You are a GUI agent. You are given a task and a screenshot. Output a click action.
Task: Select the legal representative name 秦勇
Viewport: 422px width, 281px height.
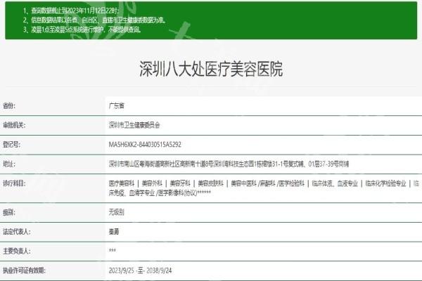[114, 232]
